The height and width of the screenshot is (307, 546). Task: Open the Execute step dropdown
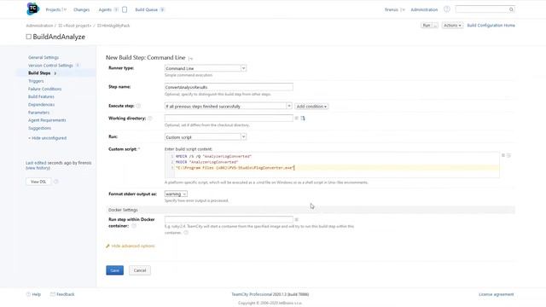[228, 106]
